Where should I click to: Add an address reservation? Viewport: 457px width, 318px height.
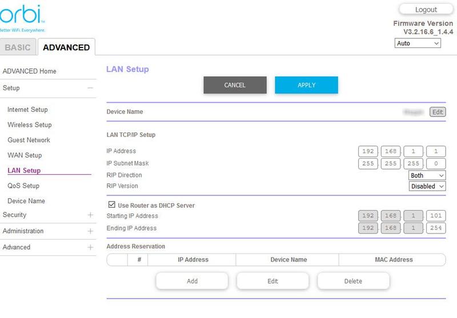point(192,281)
